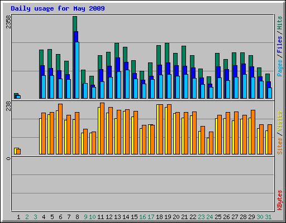Viewport: 286px width, 223px height.
Task: Select the light-blue Pages bar for day 31
Action: tap(270, 93)
